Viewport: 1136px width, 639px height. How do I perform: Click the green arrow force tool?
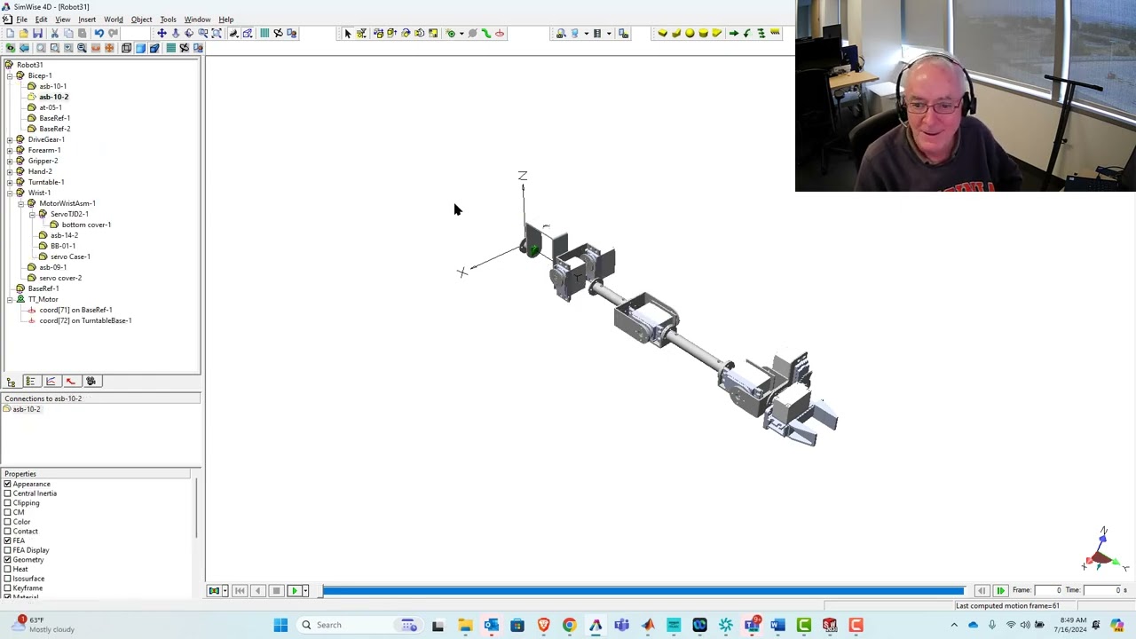pyautogui.click(x=734, y=34)
